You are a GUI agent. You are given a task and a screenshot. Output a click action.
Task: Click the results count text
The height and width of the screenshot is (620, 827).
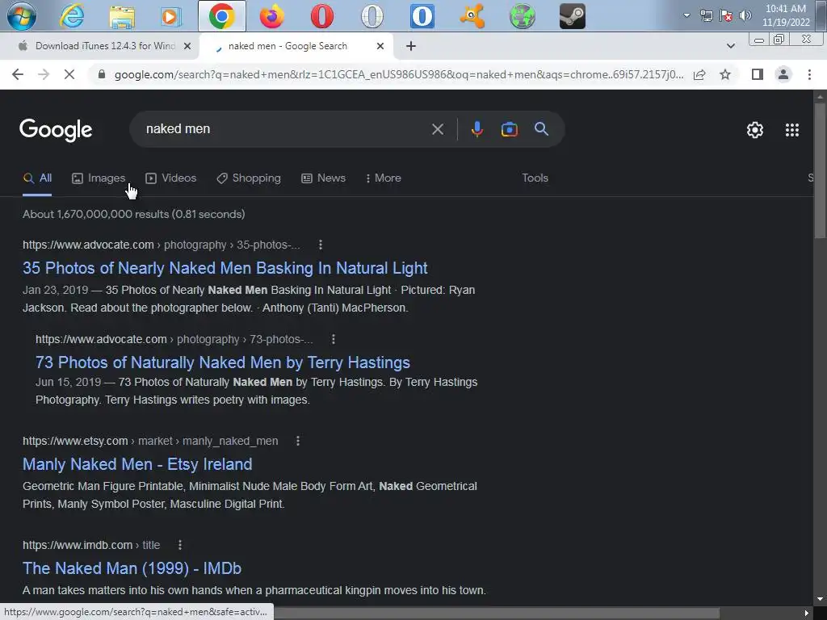133,214
